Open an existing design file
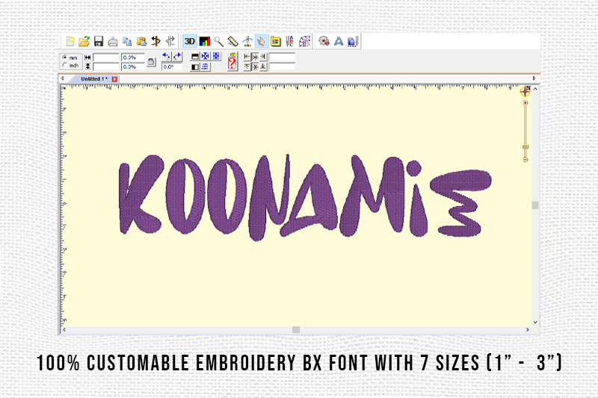The width and height of the screenshot is (598, 398). [x=84, y=41]
